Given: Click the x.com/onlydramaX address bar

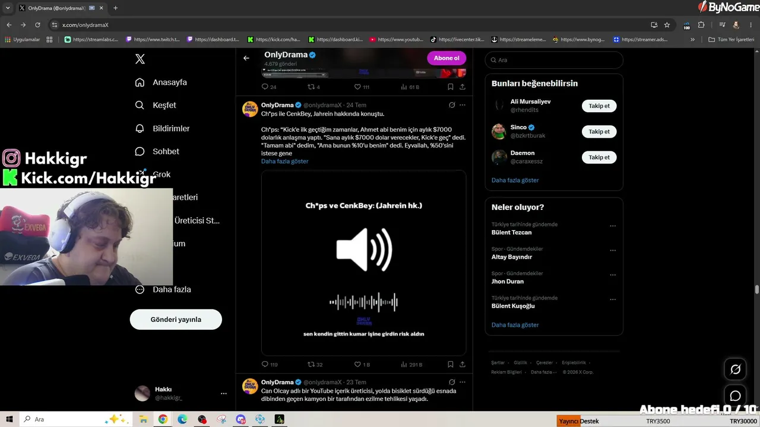Looking at the screenshot, I should tap(350, 25).
